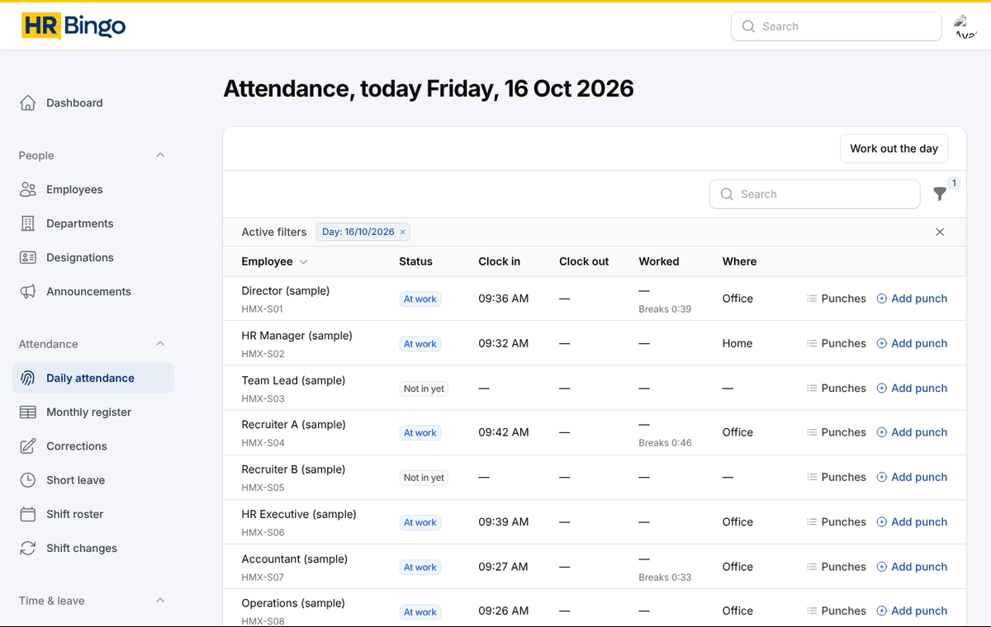Add punch for Accountant (sample)
The image size is (991, 627).
912,567
